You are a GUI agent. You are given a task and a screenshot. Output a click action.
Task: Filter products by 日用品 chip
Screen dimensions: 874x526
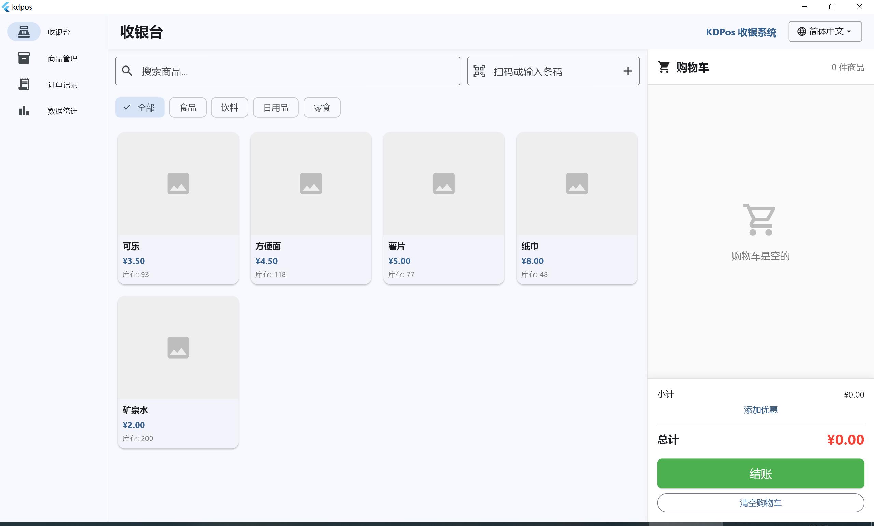[x=276, y=107]
